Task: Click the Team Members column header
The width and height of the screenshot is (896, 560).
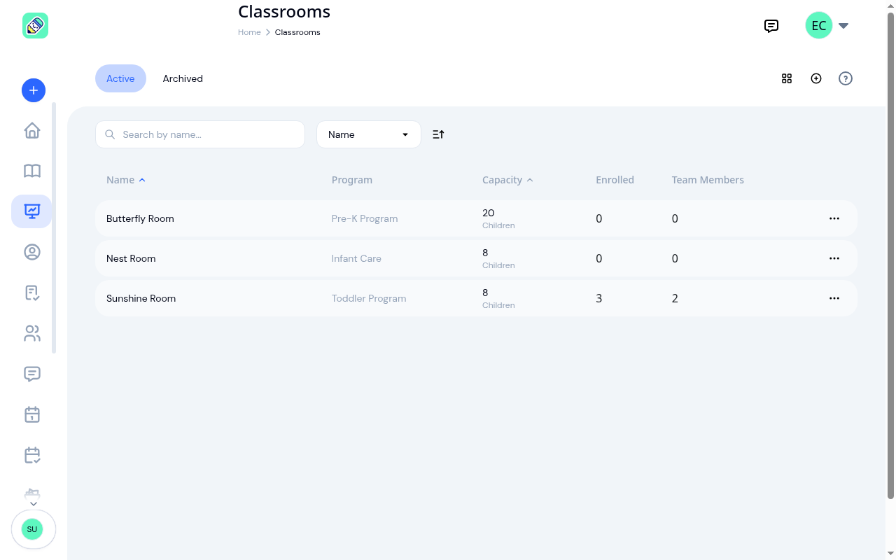Action: click(x=708, y=180)
